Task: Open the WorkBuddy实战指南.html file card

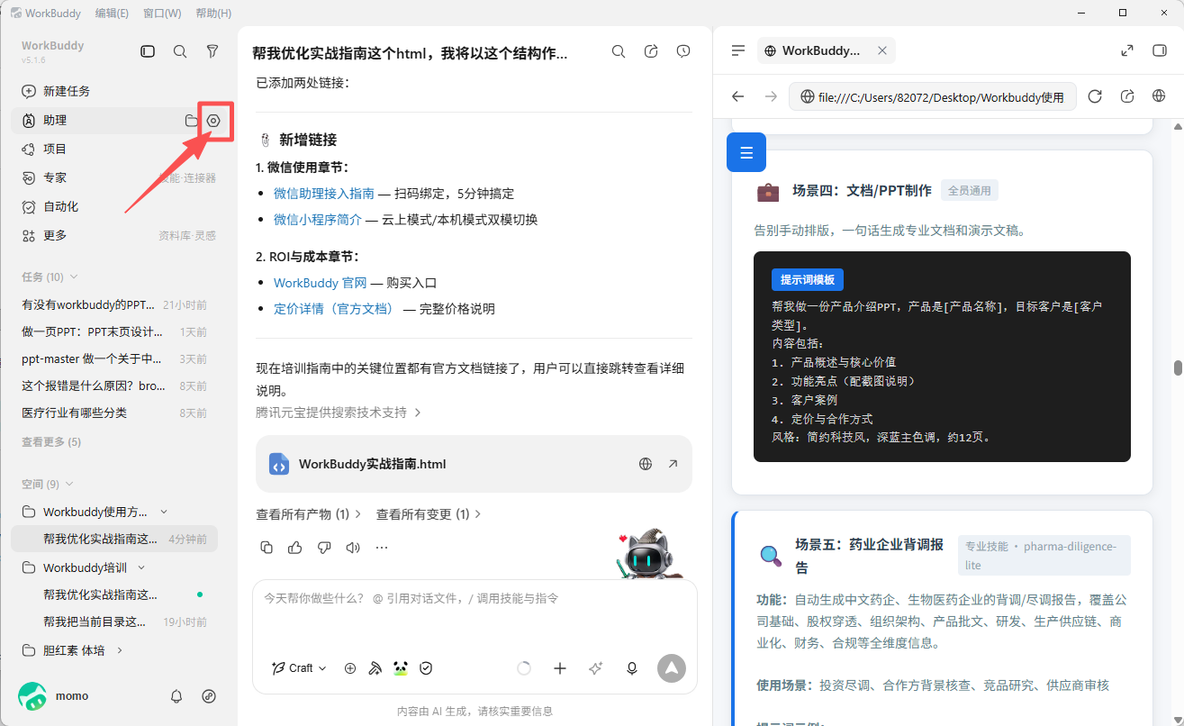Action: point(474,464)
